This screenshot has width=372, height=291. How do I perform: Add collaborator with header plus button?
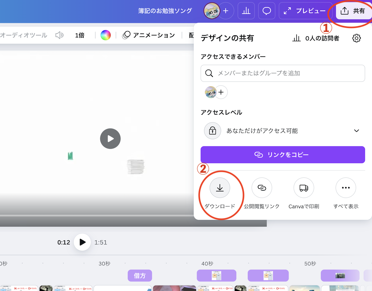226,11
